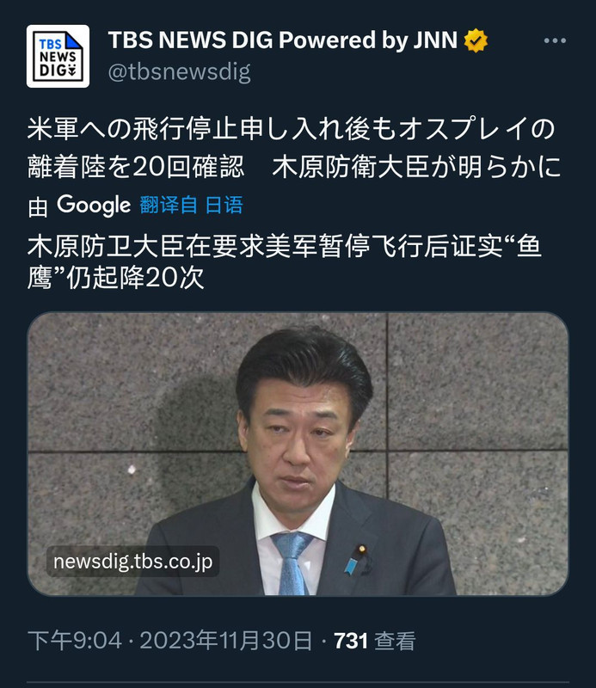
Task: Select the Japanese original headline beginning 米軍への飛行停止
Action: point(294,148)
